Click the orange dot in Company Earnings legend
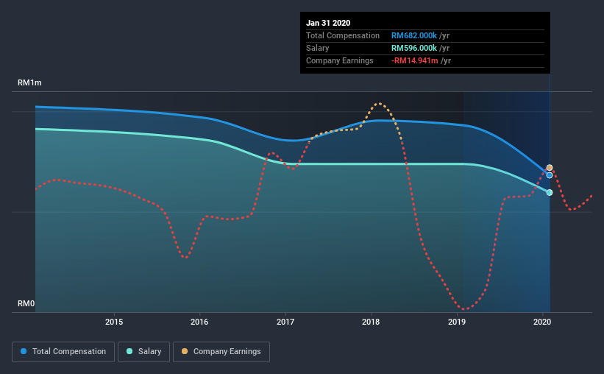 pos(185,351)
